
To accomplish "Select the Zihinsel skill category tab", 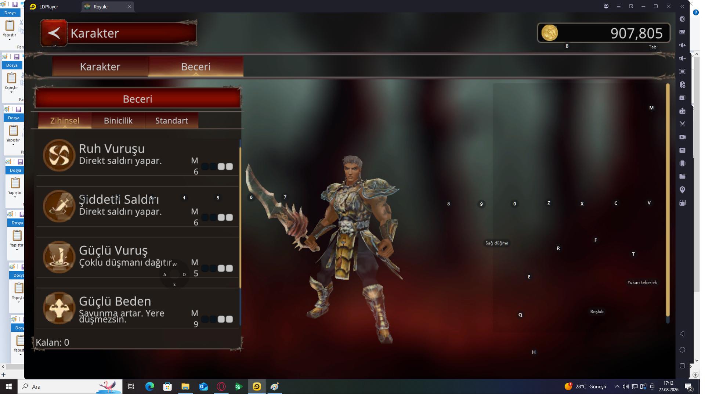I will pyautogui.click(x=65, y=120).
